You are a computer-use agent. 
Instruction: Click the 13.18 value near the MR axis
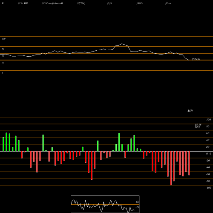[198, 125]
